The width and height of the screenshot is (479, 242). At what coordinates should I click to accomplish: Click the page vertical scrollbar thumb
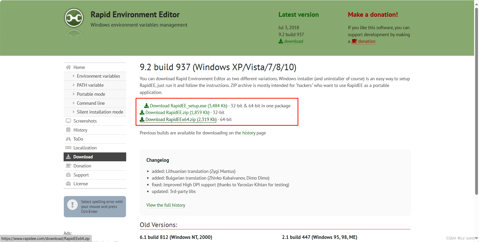(x=476, y=101)
